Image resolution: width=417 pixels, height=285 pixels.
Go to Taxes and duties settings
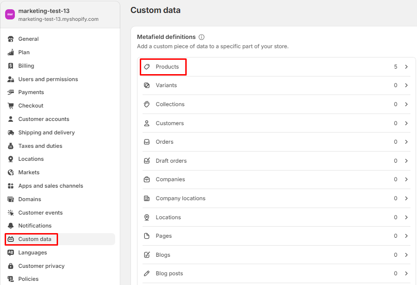pyautogui.click(x=40, y=146)
